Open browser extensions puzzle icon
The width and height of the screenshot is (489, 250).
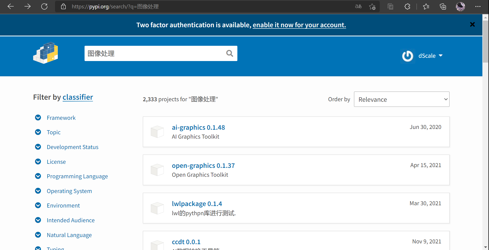[407, 7]
